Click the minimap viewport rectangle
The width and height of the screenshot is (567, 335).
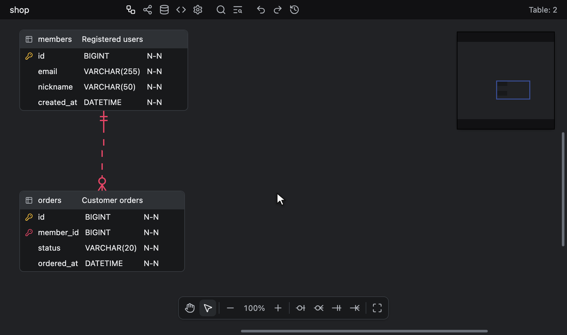tap(513, 90)
